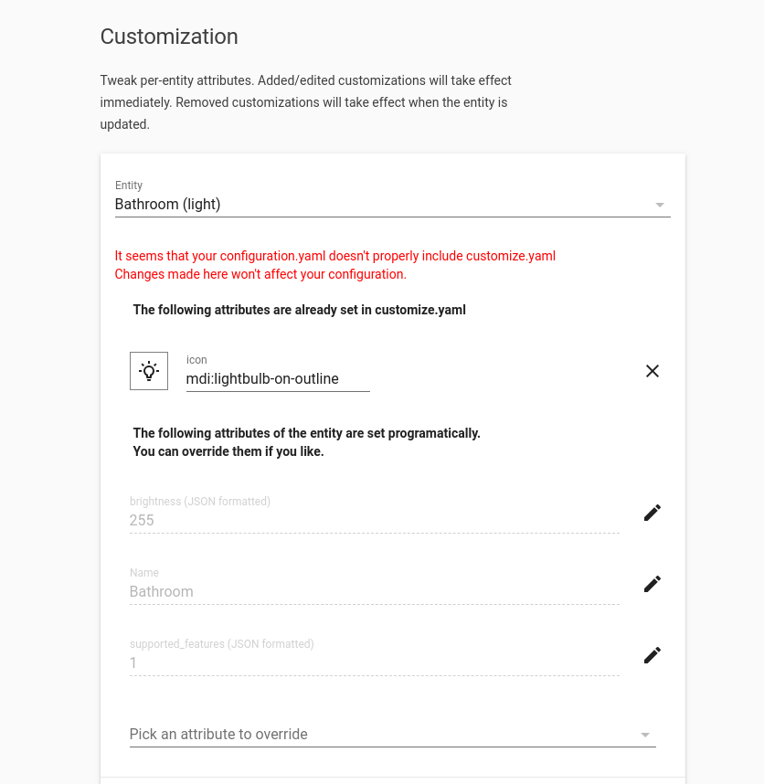Expand the Entity dropdown arrow
The height and width of the screenshot is (784, 764).
(660, 205)
